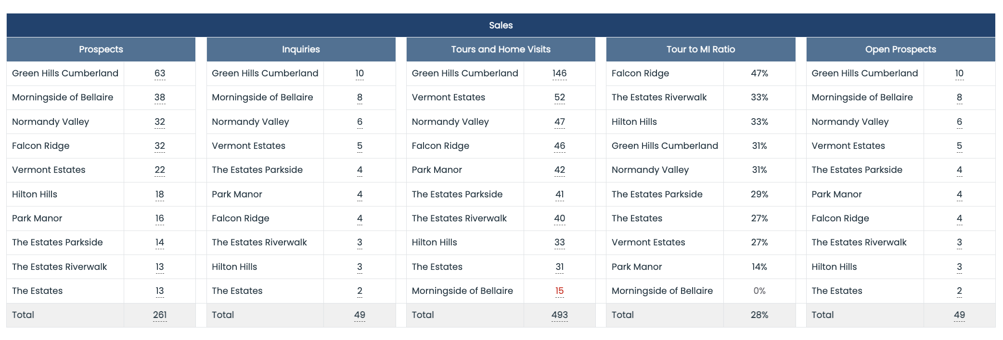Open Tours and Home Visits total 493
1003x340 pixels.
point(559,315)
